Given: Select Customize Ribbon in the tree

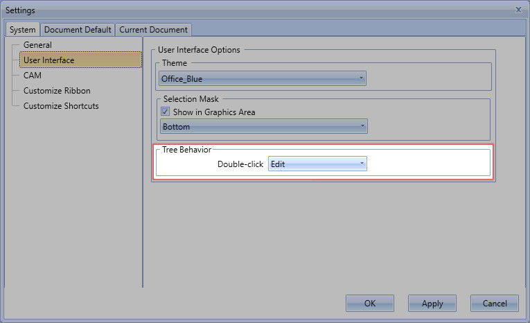Looking at the screenshot, I should point(57,91).
